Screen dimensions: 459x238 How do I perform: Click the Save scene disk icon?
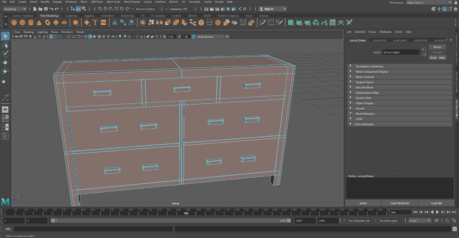[45, 9]
